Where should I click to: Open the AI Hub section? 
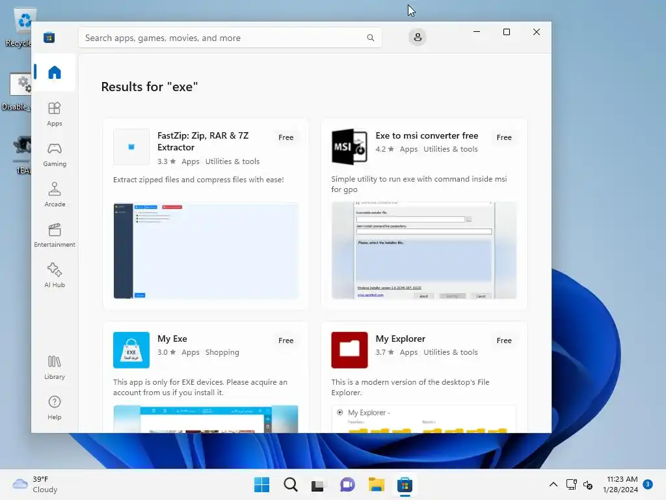tap(55, 275)
